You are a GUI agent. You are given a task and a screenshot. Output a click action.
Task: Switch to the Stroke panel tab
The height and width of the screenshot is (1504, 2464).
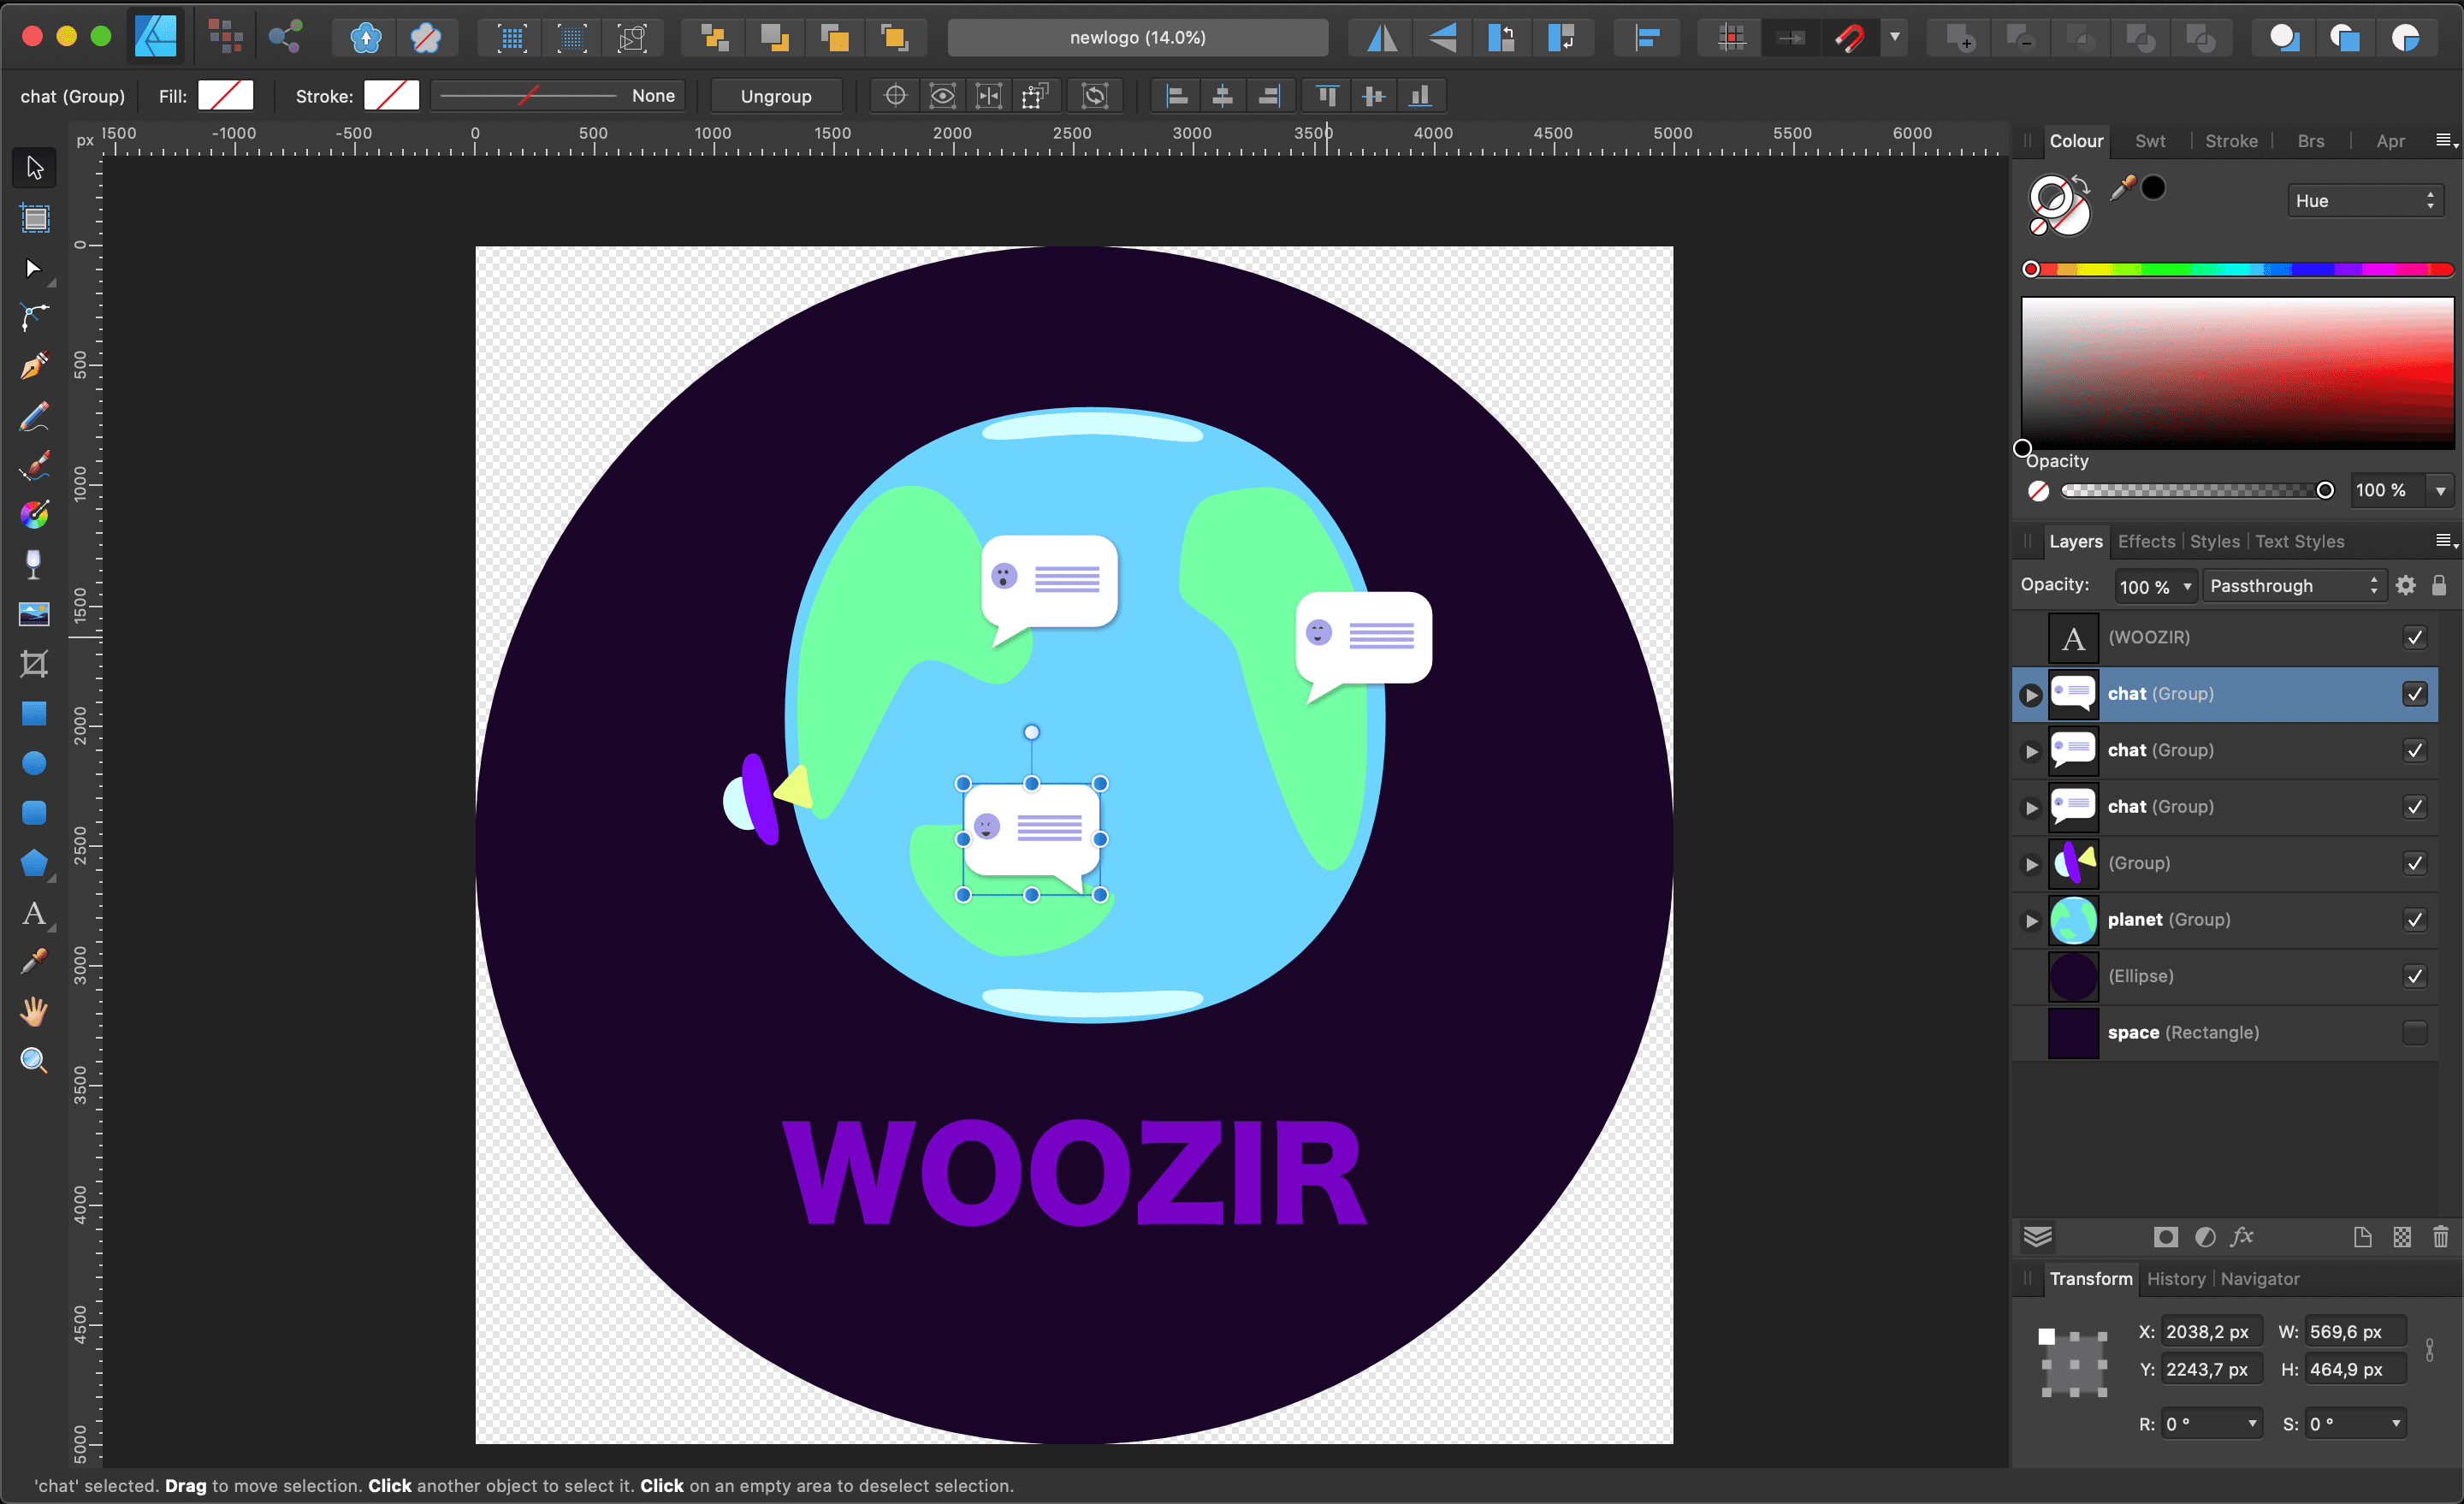click(2231, 141)
